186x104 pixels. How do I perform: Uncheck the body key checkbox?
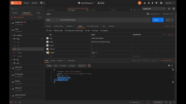pos(47,42)
